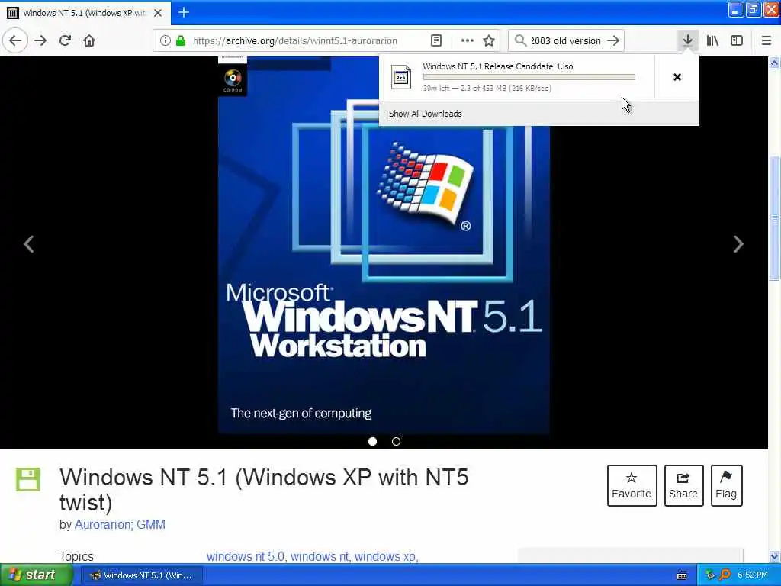Click the search box with old version text

[567, 41]
